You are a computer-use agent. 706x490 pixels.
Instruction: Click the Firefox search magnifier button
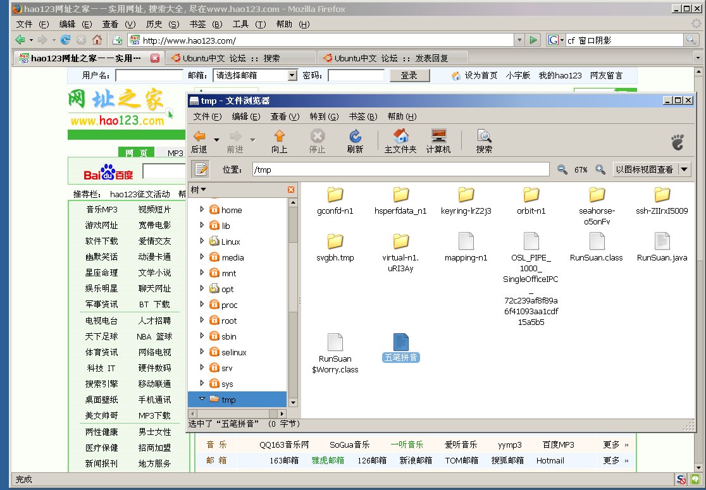691,40
